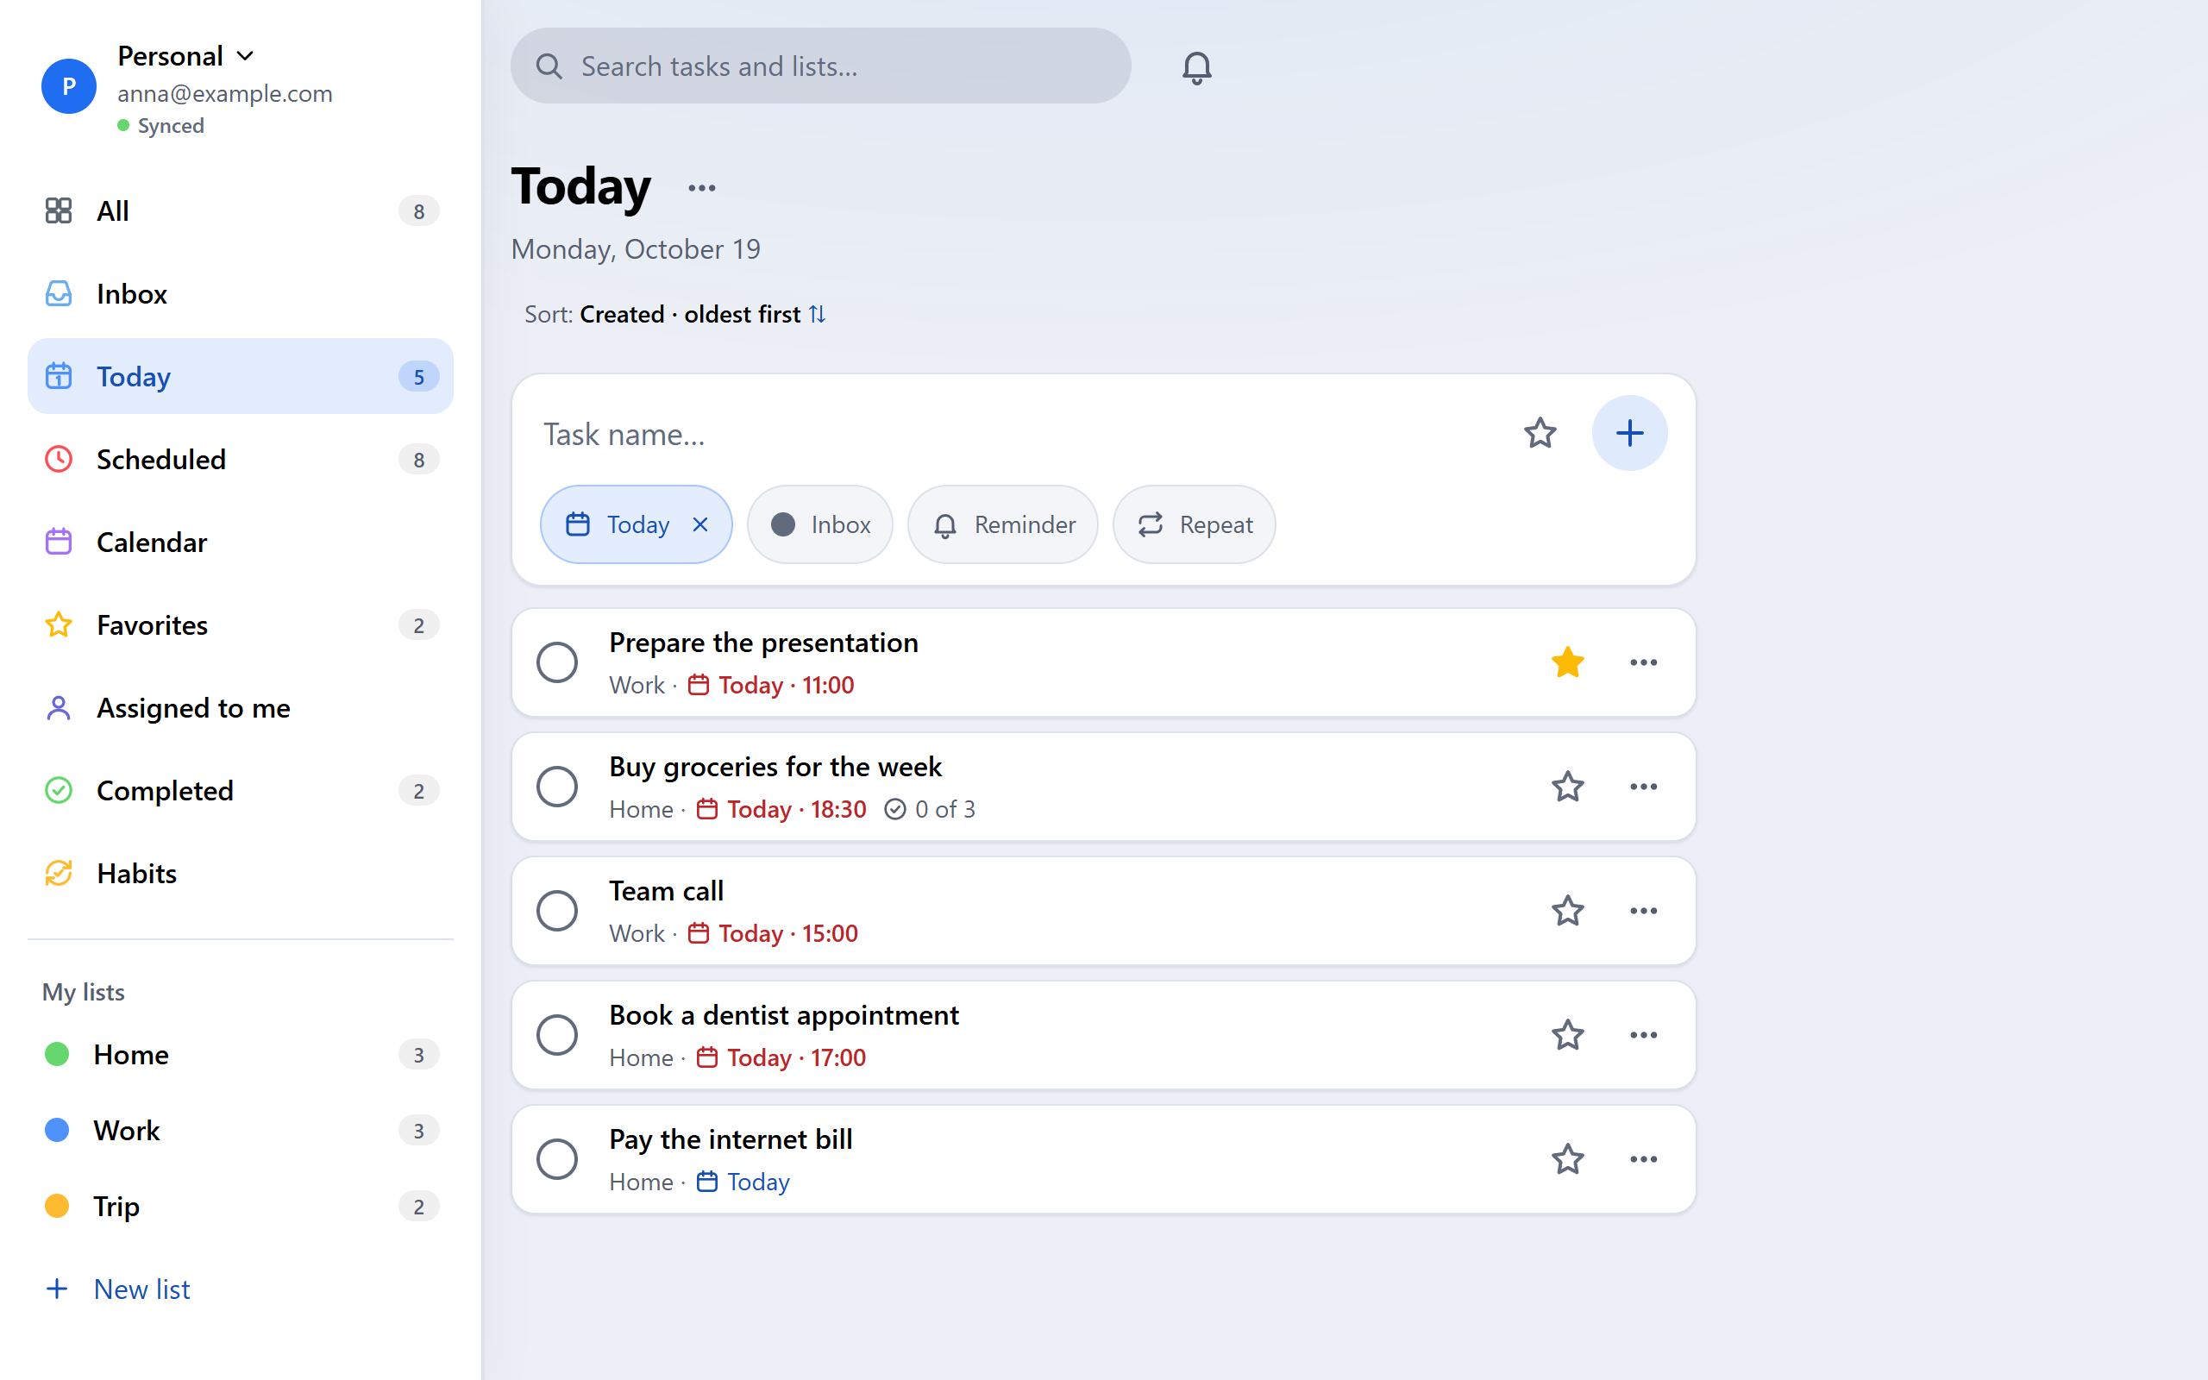
Task: Open the Work list
Action: click(241, 1131)
